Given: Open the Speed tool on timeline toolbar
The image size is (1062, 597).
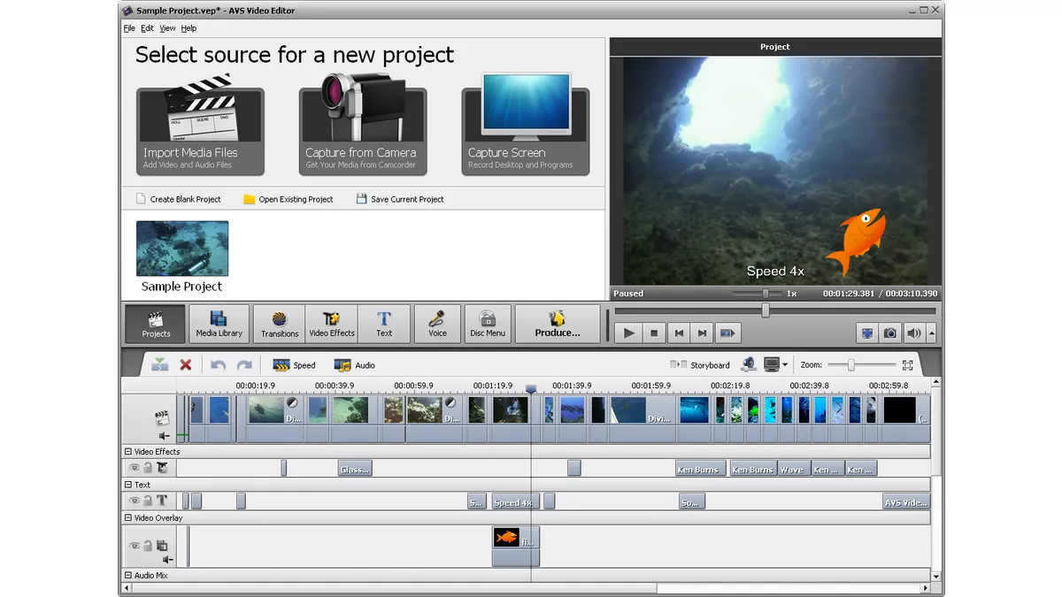Looking at the screenshot, I should pyautogui.click(x=293, y=364).
